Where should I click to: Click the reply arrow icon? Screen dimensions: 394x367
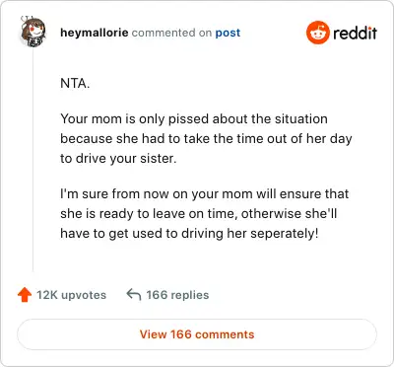coord(134,295)
